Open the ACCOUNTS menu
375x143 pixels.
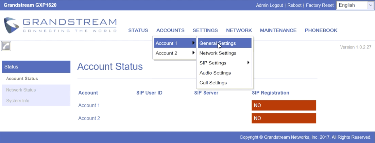[x=170, y=30]
